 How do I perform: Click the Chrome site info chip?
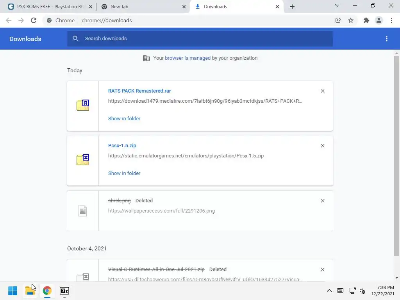click(61, 20)
